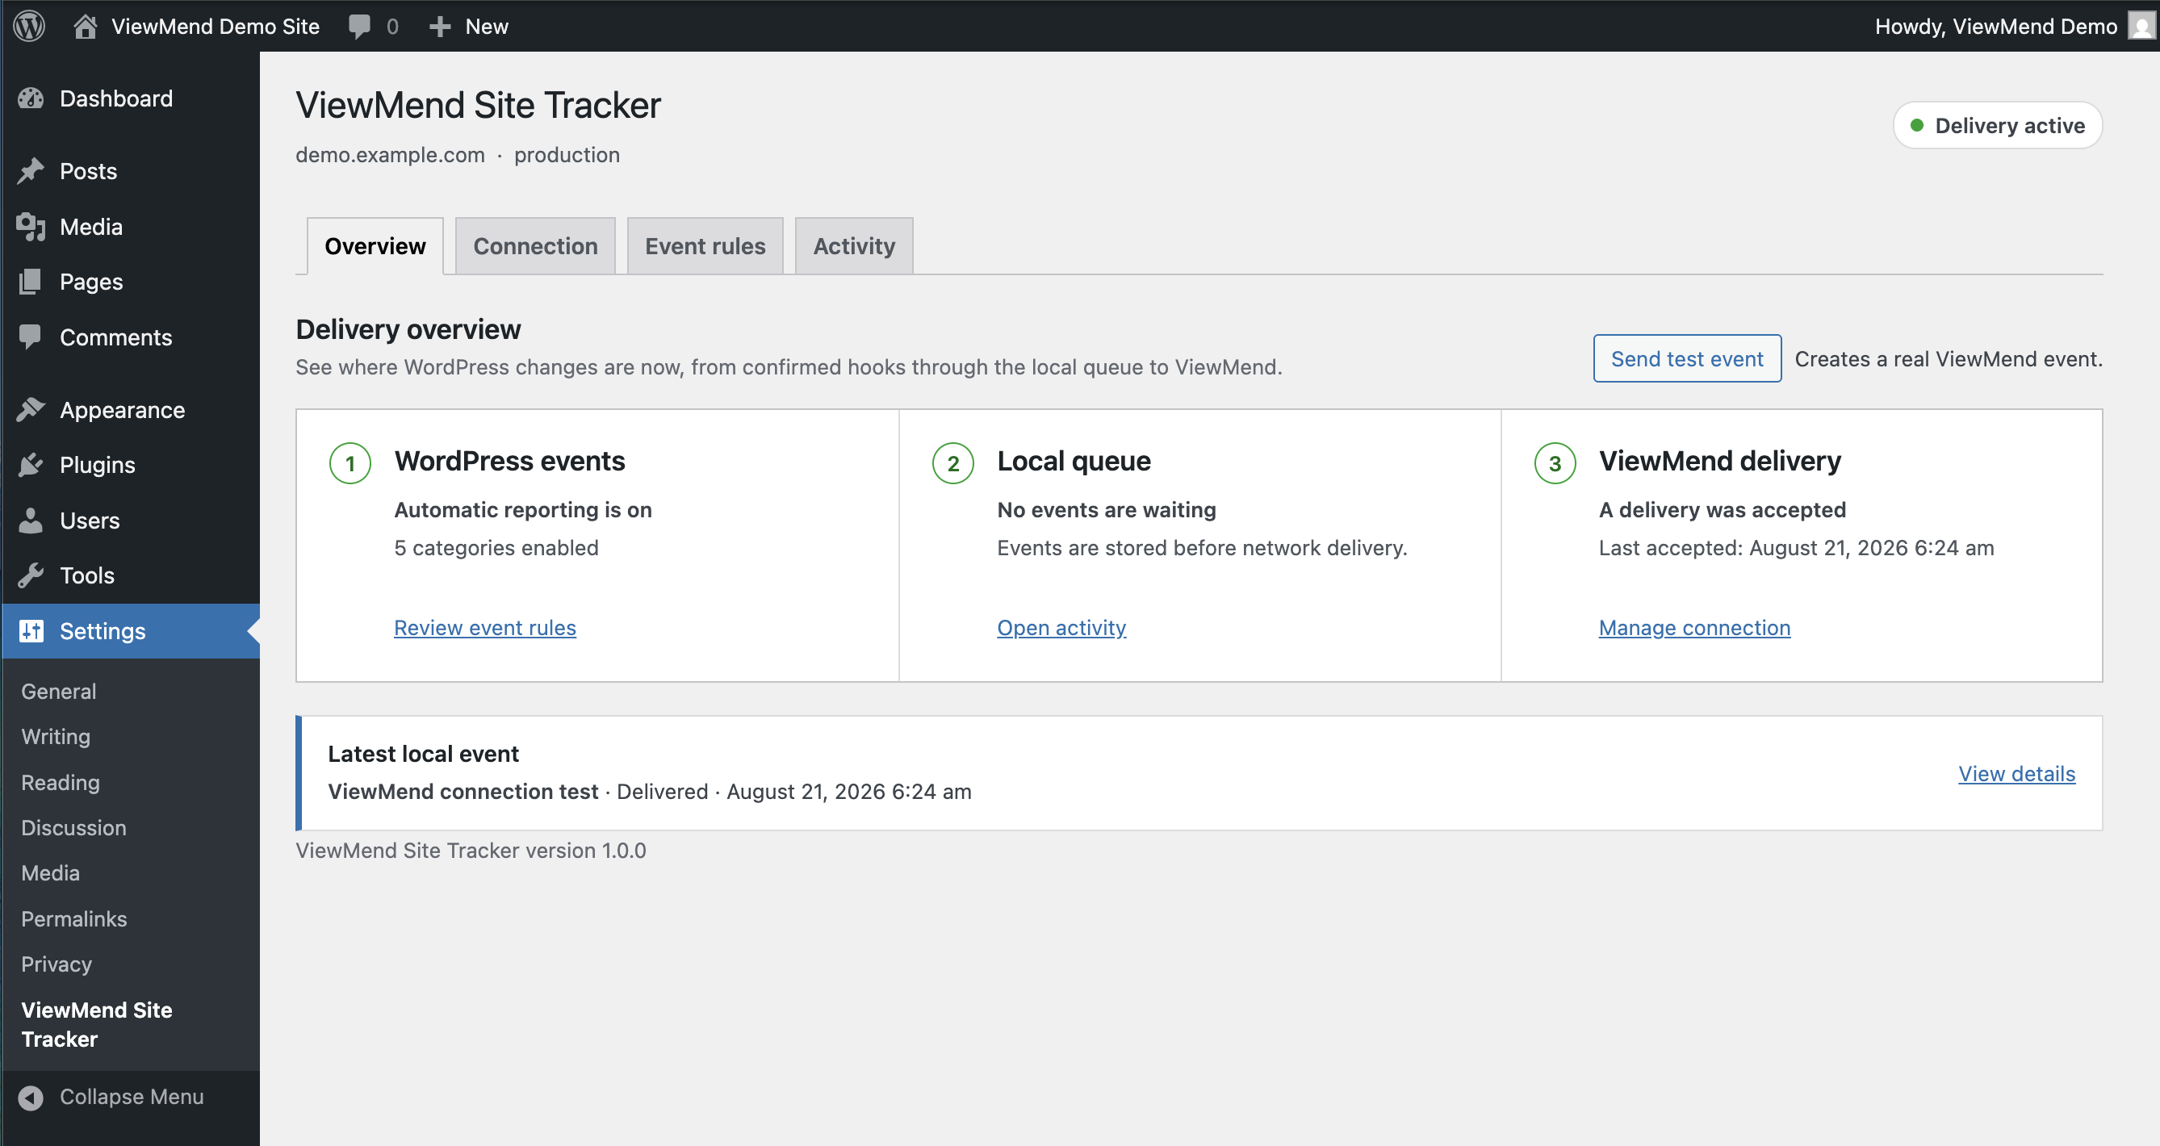Open Permalinks settings submenu
The height and width of the screenshot is (1146, 2160).
pyautogui.click(x=73, y=918)
